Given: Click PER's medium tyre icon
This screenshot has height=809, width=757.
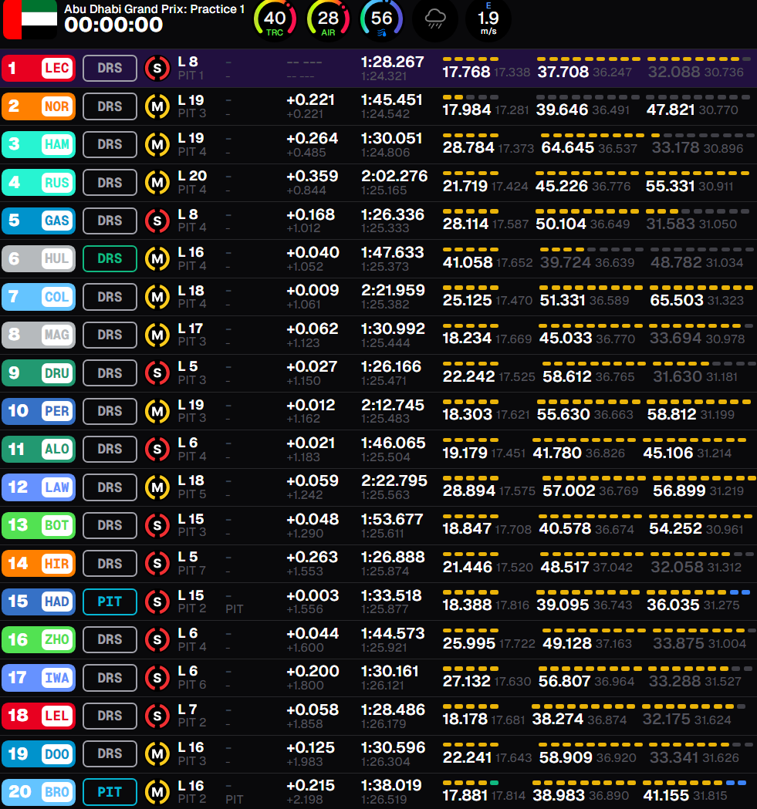Looking at the screenshot, I should pyautogui.click(x=157, y=411).
